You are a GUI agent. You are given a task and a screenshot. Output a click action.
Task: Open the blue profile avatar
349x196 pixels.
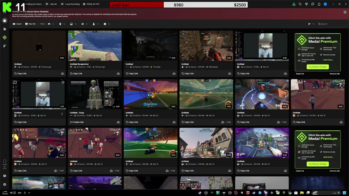point(325,4)
